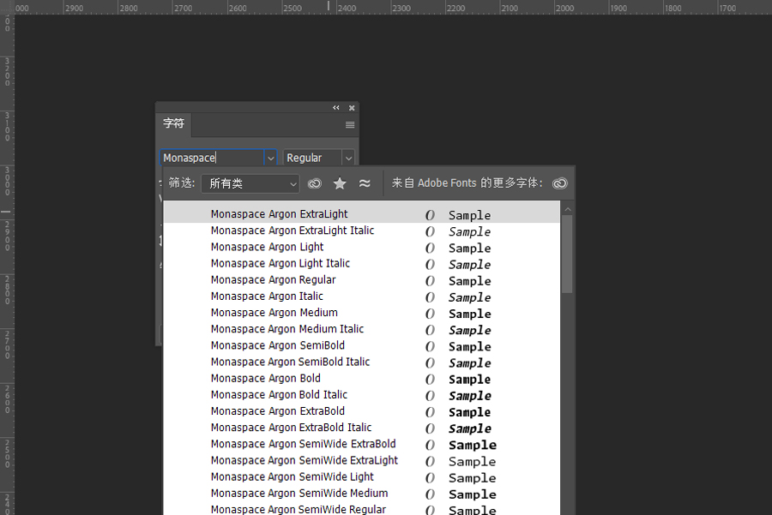Image resolution: width=772 pixels, height=515 pixels.
Task: Open the 所有类 filter dropdown
Action: (250, 184)
